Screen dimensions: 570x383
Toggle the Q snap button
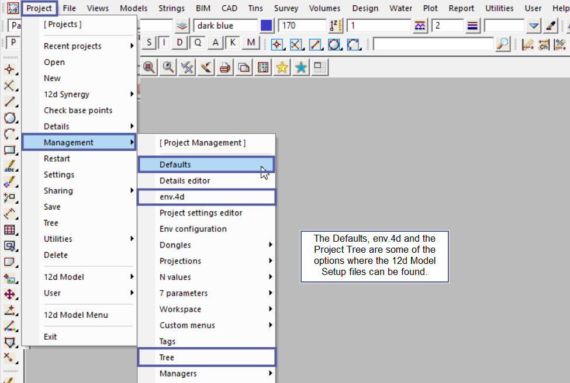click(x=198, y=43)
